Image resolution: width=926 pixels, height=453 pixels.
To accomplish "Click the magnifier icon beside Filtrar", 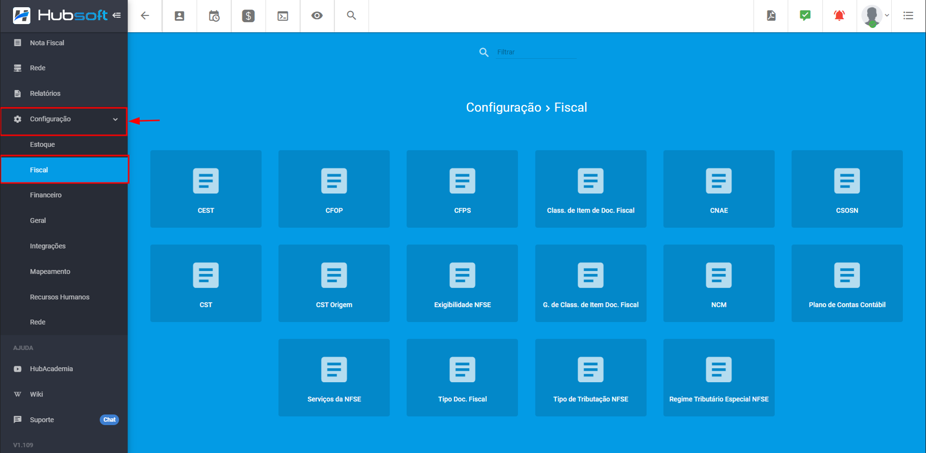I will (x=484, y=52).
